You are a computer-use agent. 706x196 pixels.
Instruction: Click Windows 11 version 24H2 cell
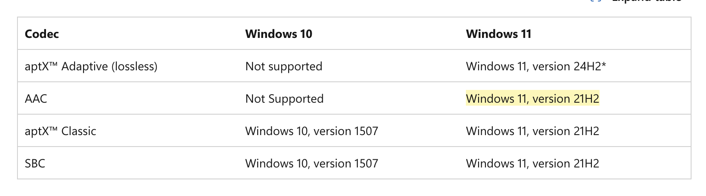click(536, 66)
